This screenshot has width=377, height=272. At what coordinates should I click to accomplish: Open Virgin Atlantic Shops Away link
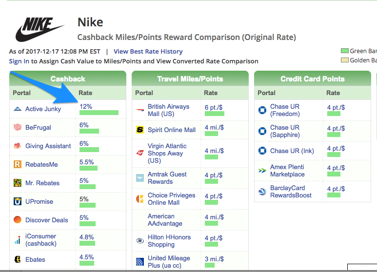tap(167, 153)
